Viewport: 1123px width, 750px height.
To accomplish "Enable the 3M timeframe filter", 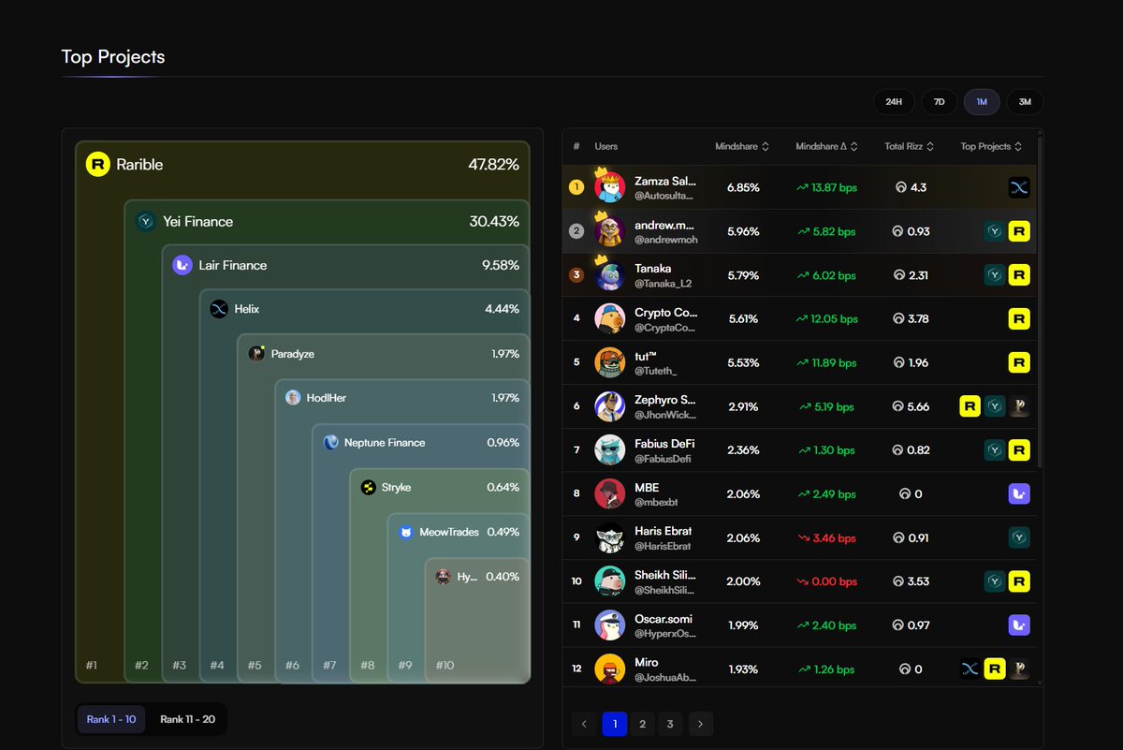I will [x=1025, y=101].
